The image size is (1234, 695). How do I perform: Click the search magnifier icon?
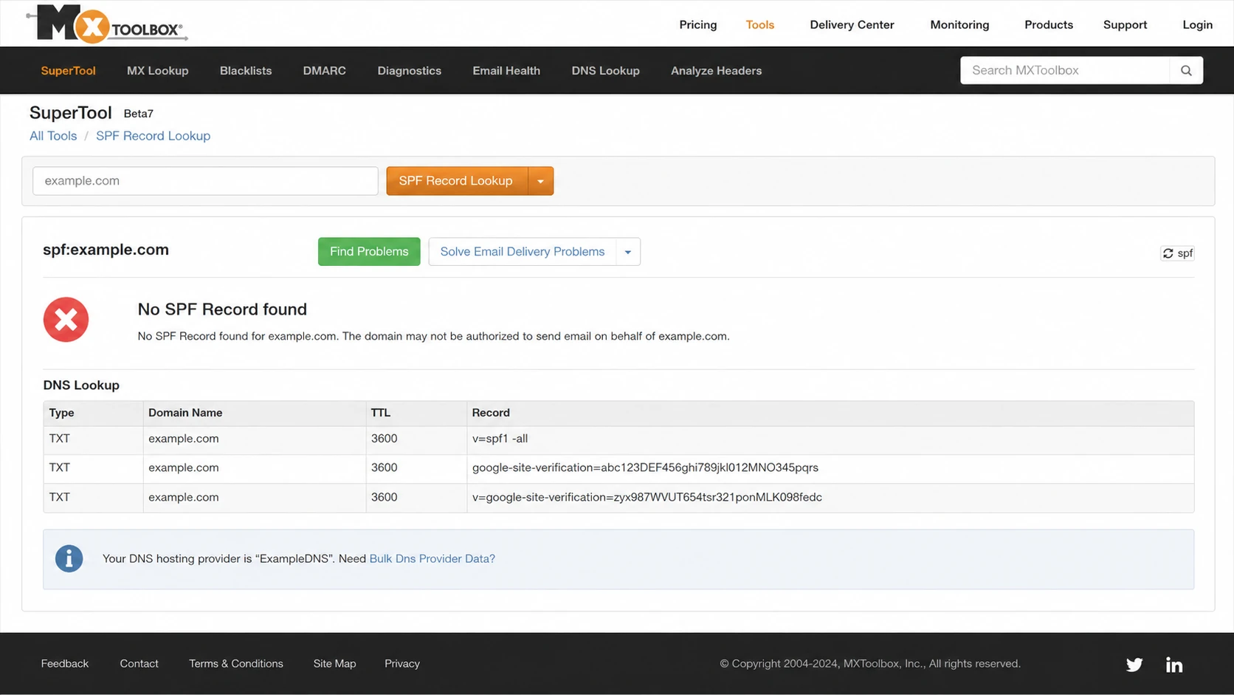click(x=1186, y=70)
